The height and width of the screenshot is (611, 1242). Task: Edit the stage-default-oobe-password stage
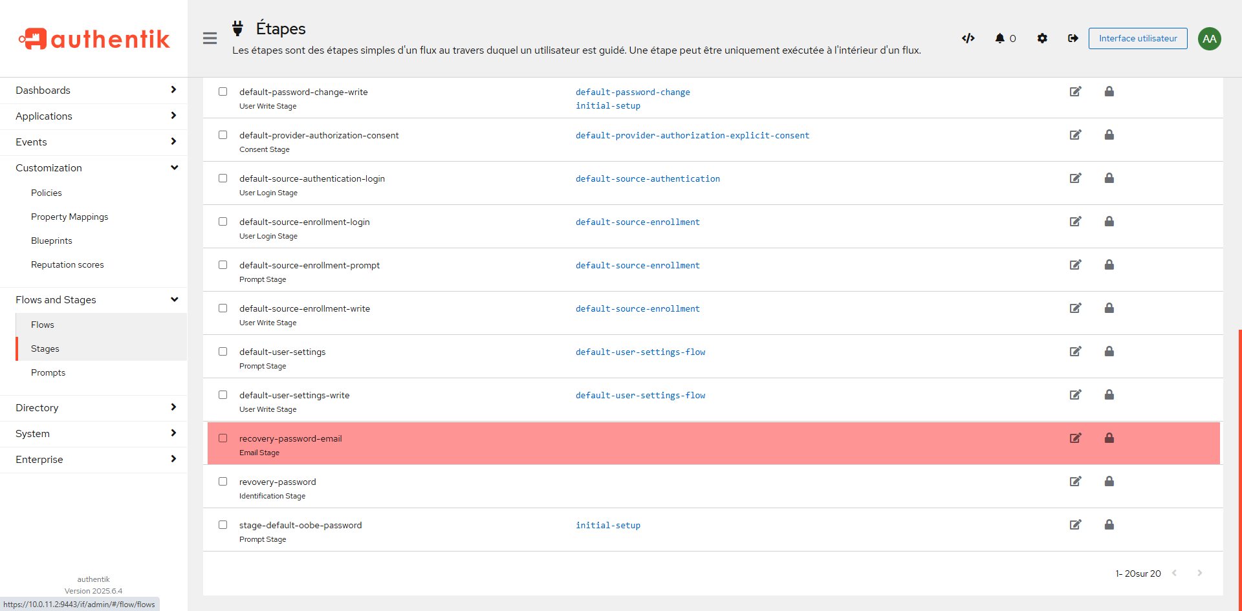(x=1075, y=525)
